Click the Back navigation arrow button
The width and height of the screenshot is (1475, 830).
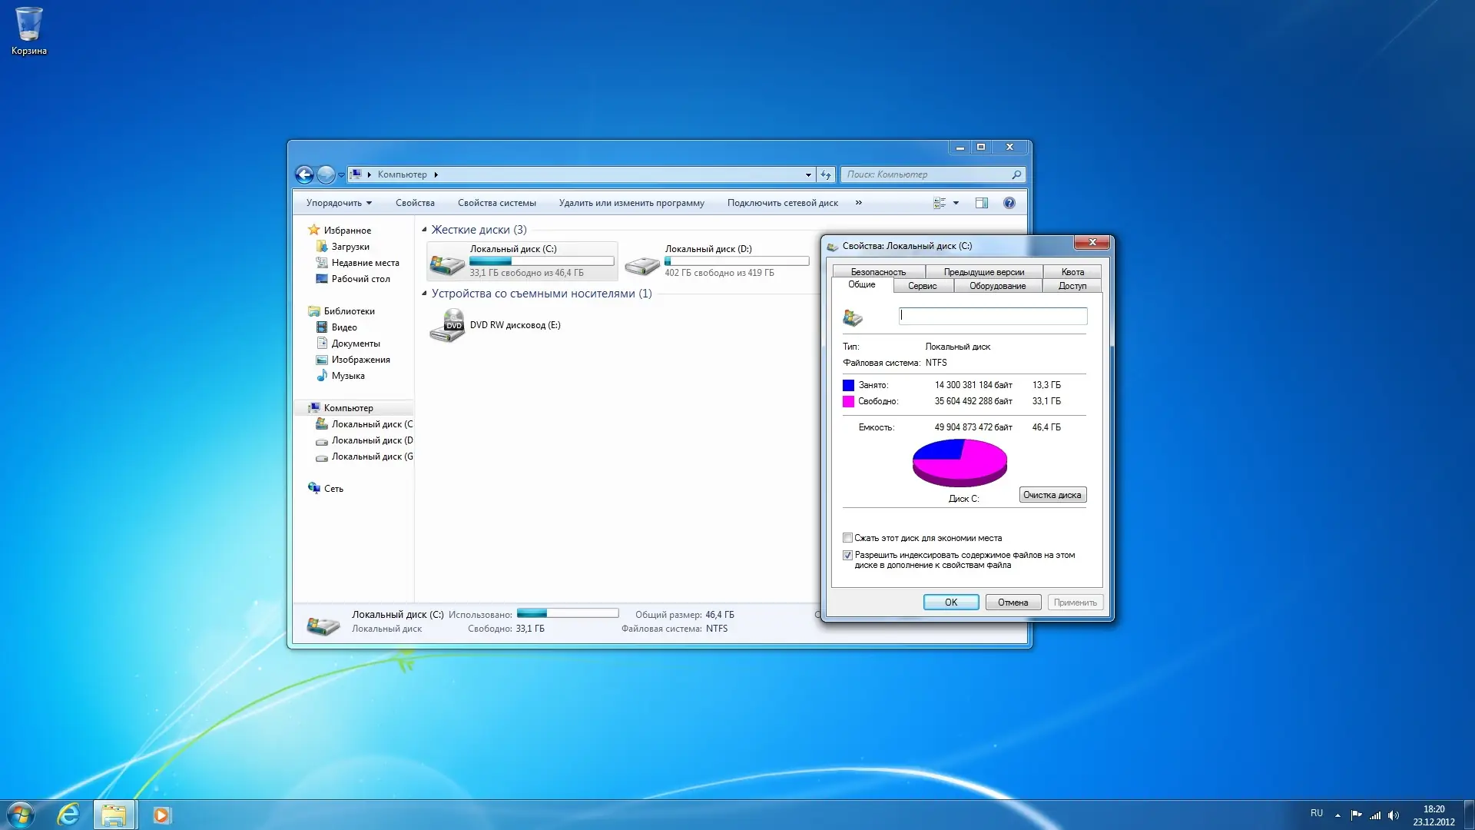[304, 174]
